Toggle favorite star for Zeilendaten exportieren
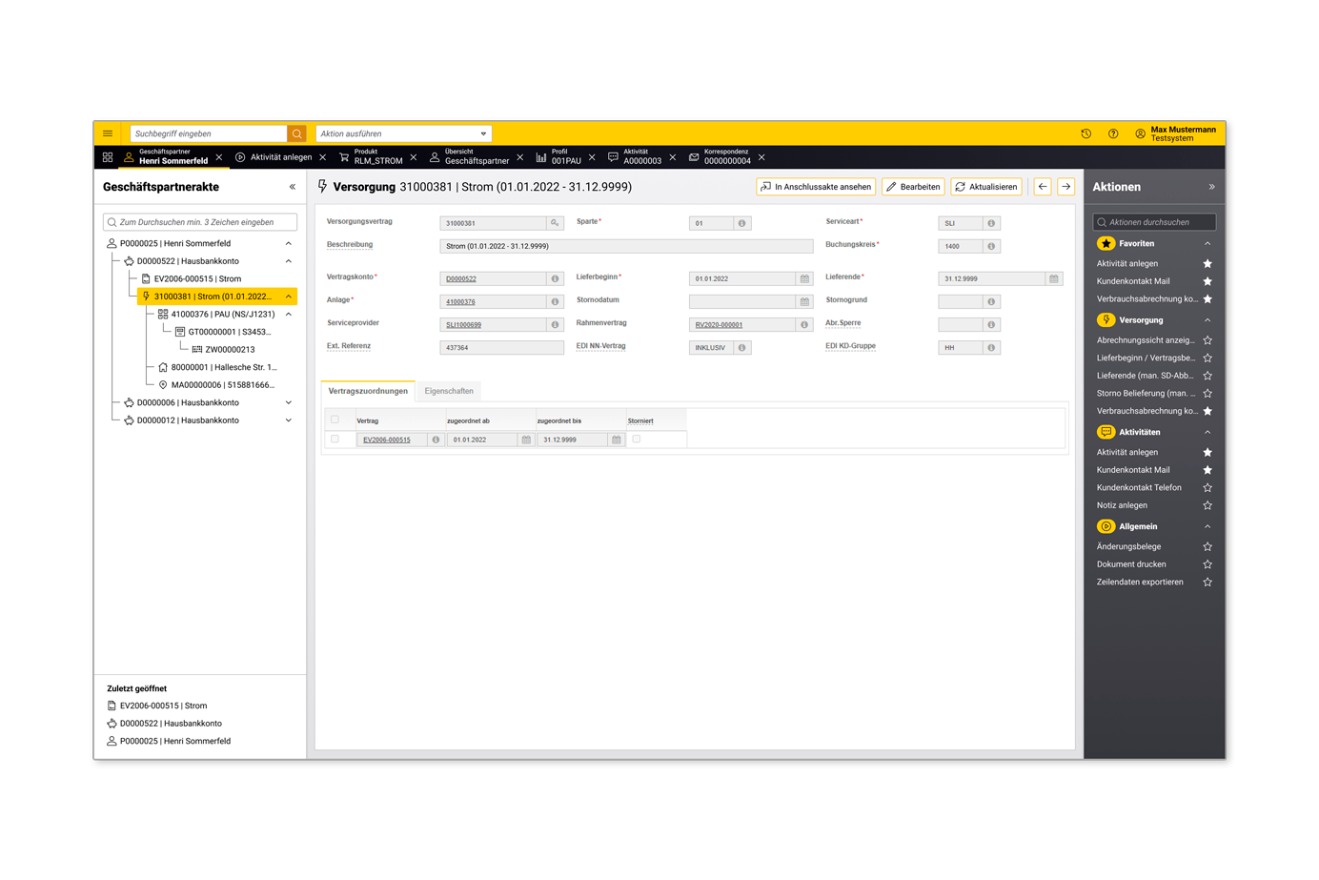This screenshot has width=1319, height=880. click(1207, 583)
